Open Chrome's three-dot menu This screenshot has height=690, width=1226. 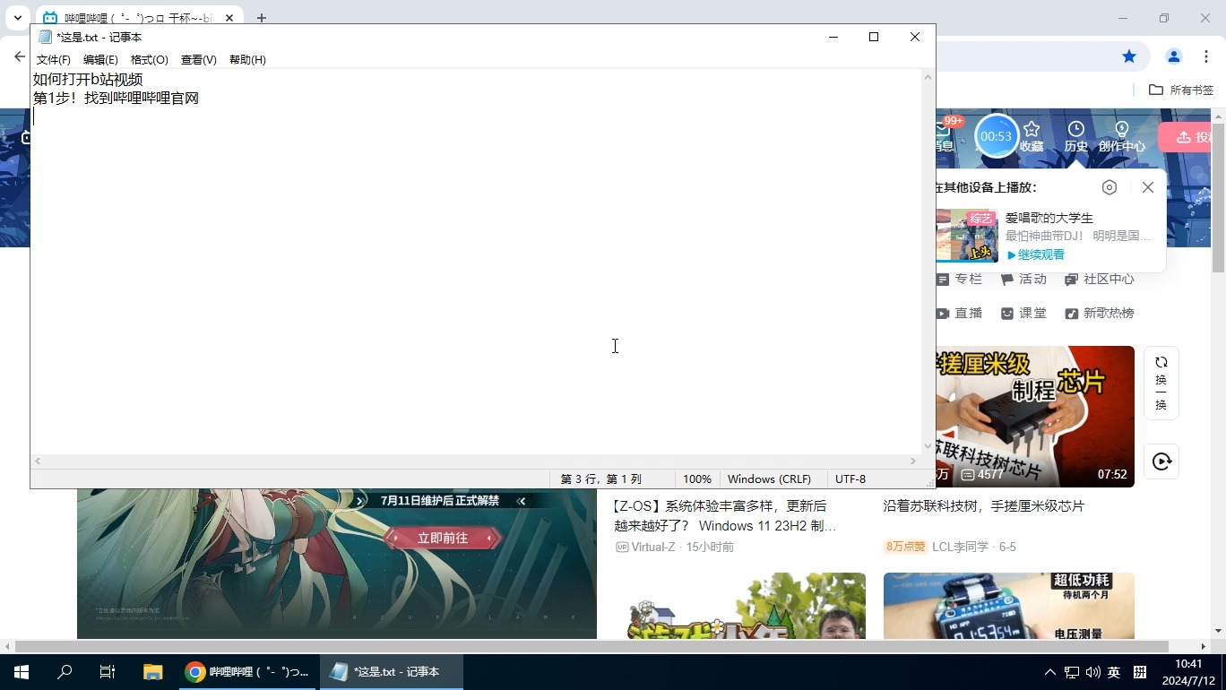[x=1206, y=56]
